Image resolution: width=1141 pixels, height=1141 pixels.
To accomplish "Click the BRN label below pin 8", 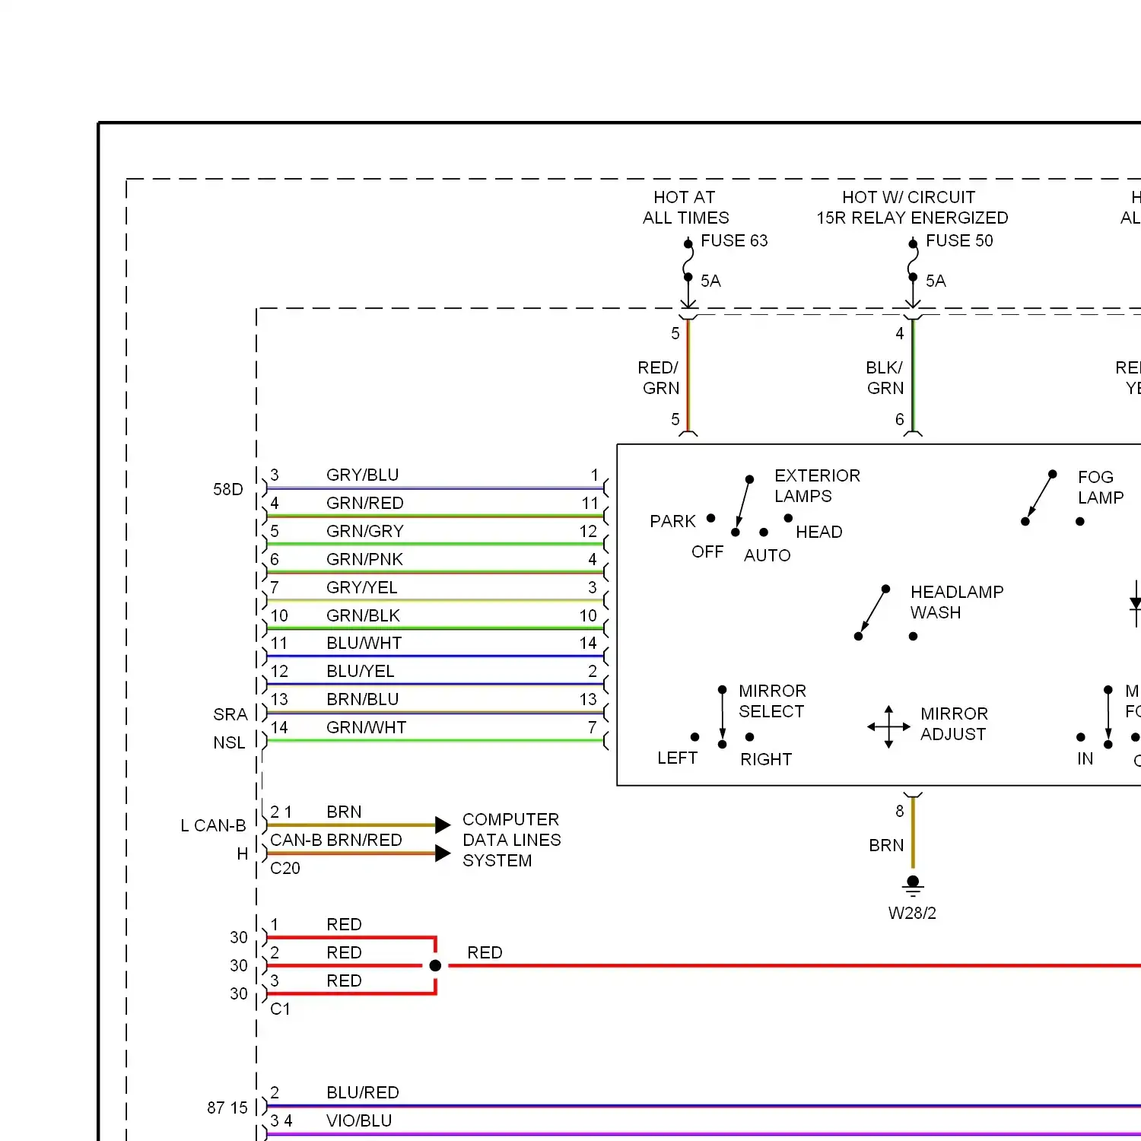I will (886, 846).
